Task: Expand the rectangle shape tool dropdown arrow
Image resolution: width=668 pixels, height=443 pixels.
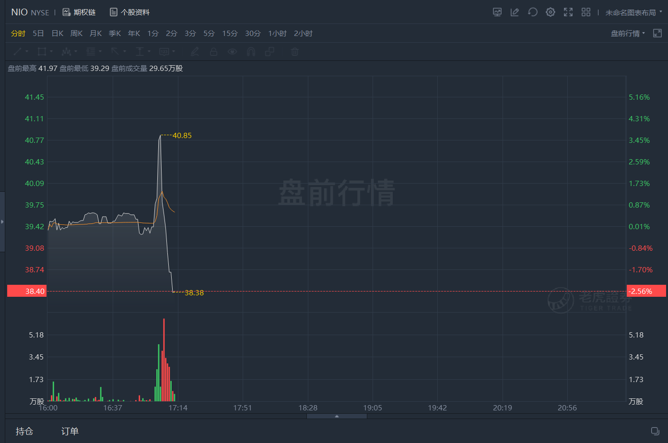Action: pos(51,51)
